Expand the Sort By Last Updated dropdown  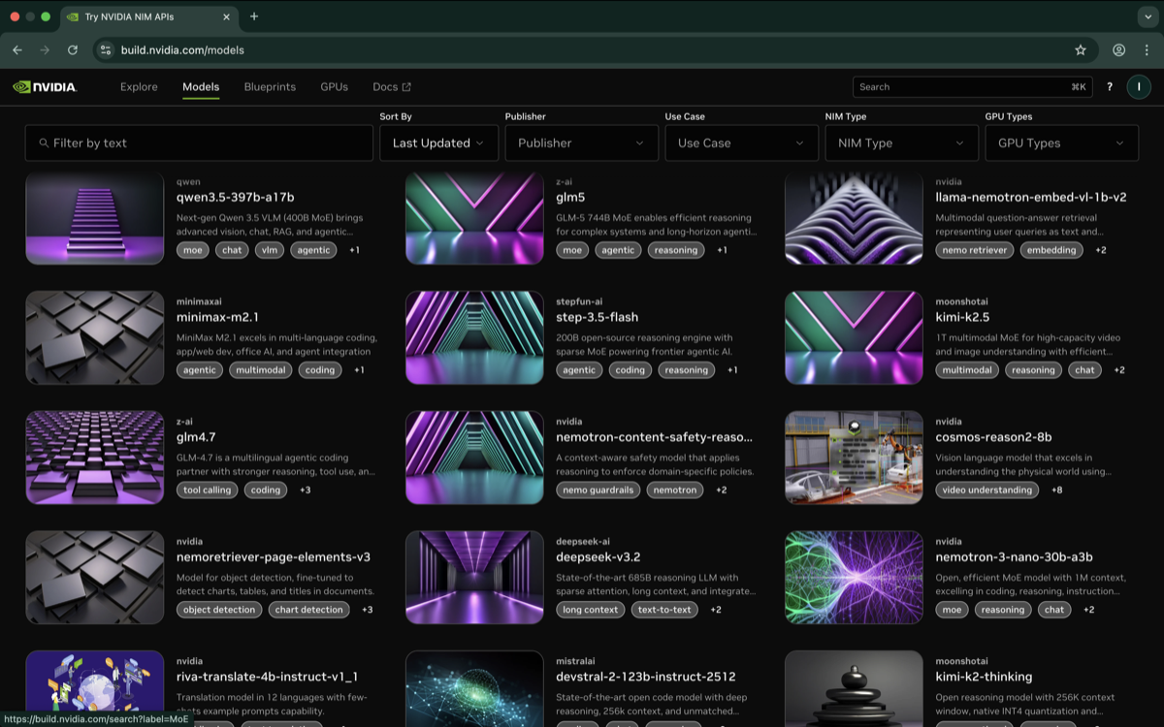(438, 143)
